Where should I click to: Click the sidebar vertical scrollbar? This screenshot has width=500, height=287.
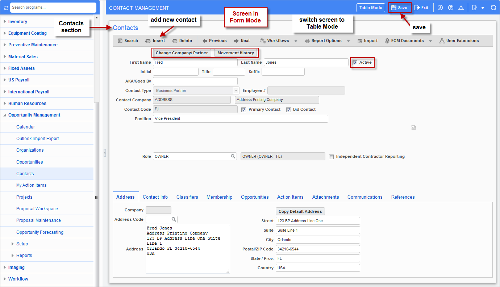96,194
